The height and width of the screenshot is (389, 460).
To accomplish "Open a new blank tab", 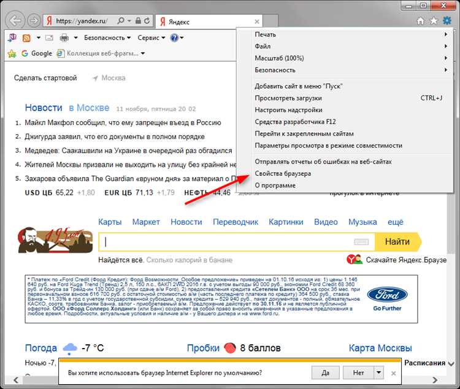I will pos(270,21).
